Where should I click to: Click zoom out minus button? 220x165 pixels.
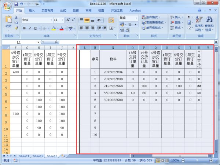[183, 160]
